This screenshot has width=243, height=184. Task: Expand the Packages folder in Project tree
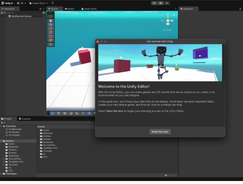(x=1, y=174)
